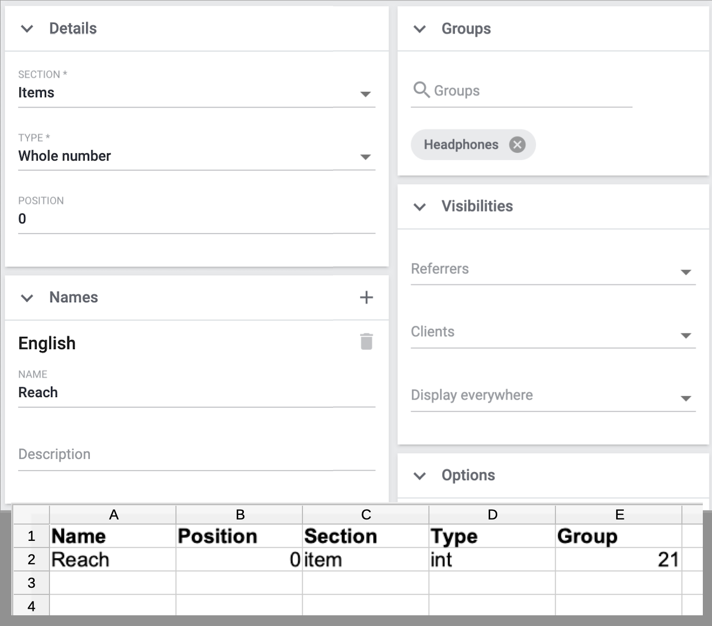Select spreadsheet cell A2 containing Reach
The height and width of the screenshot is (626, 712).
[113, 560]
